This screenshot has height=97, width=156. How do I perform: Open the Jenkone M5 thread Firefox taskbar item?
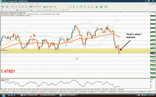click(x=49, y=95)
